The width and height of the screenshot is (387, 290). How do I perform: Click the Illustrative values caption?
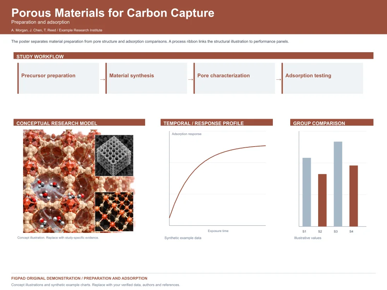(308, 238)
